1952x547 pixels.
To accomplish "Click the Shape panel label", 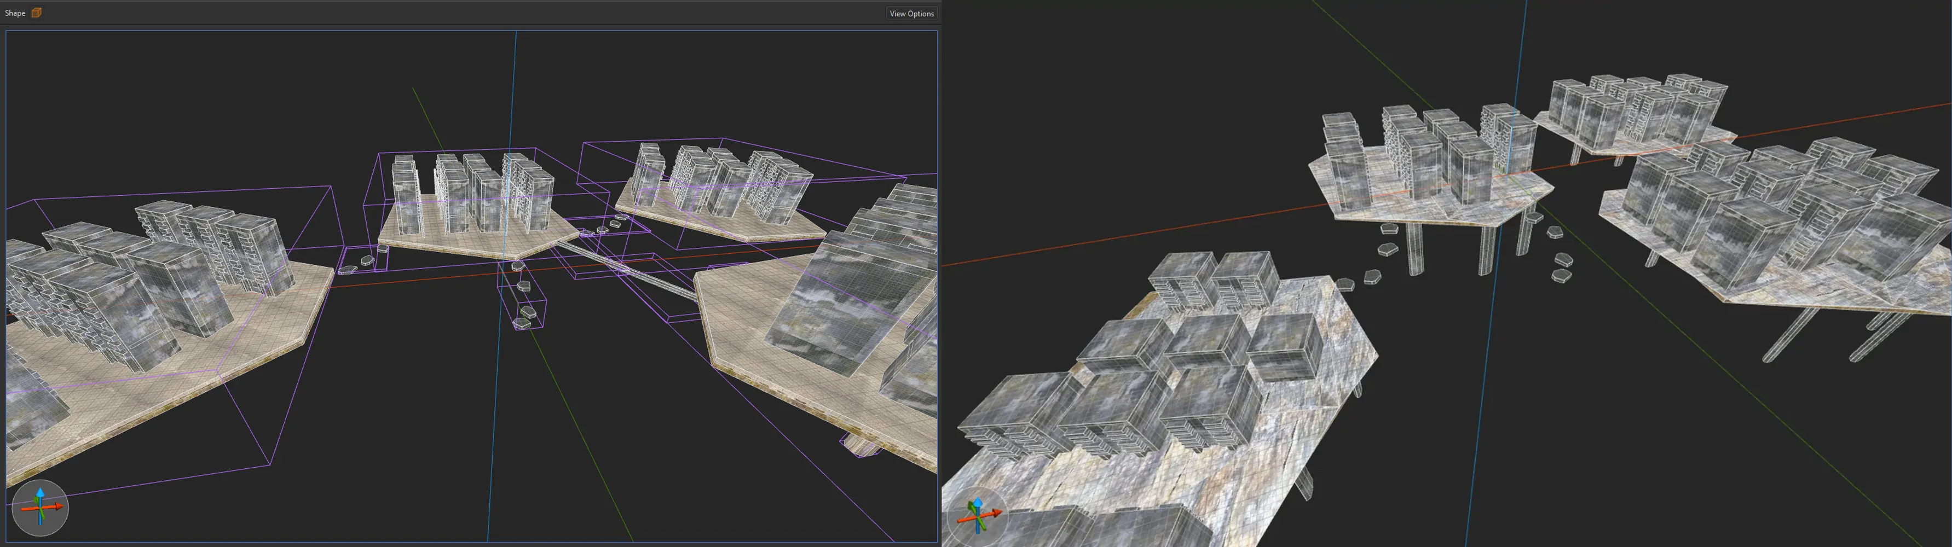I will pyautogui.click(x=15, y=13).
